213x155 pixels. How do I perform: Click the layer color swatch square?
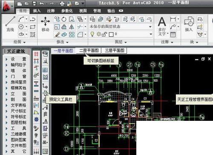tap(111, 34)
